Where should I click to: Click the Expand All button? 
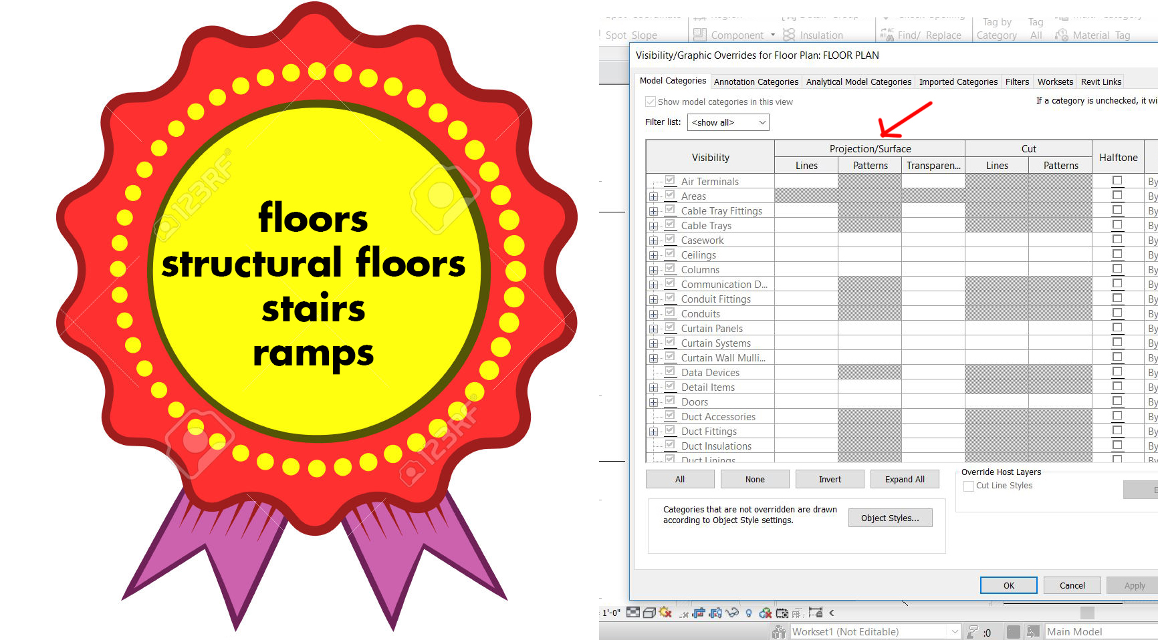(x=905, y=479)
